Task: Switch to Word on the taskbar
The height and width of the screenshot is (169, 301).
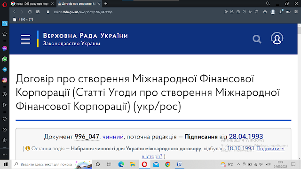Action: (x=179, y=164)
